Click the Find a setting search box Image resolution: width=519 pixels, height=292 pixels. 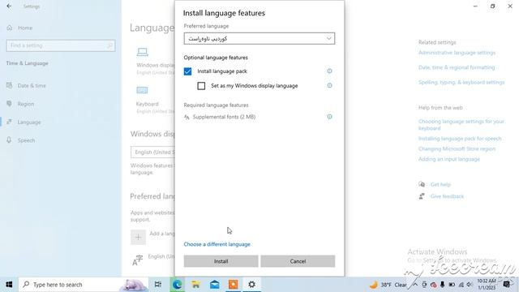pos(61,45)
